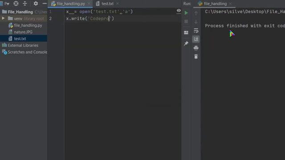This screenshot has height=160, width=285.
Task: Toggle the editor inspections eye icon
Action: (179, 11)
